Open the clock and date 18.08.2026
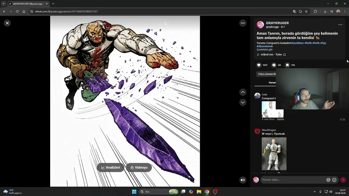349x196 pixels. coord(341,192)
